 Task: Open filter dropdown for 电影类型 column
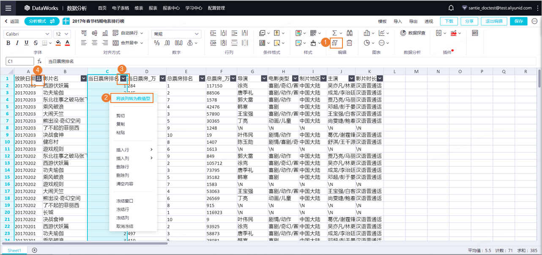[295, 79]
